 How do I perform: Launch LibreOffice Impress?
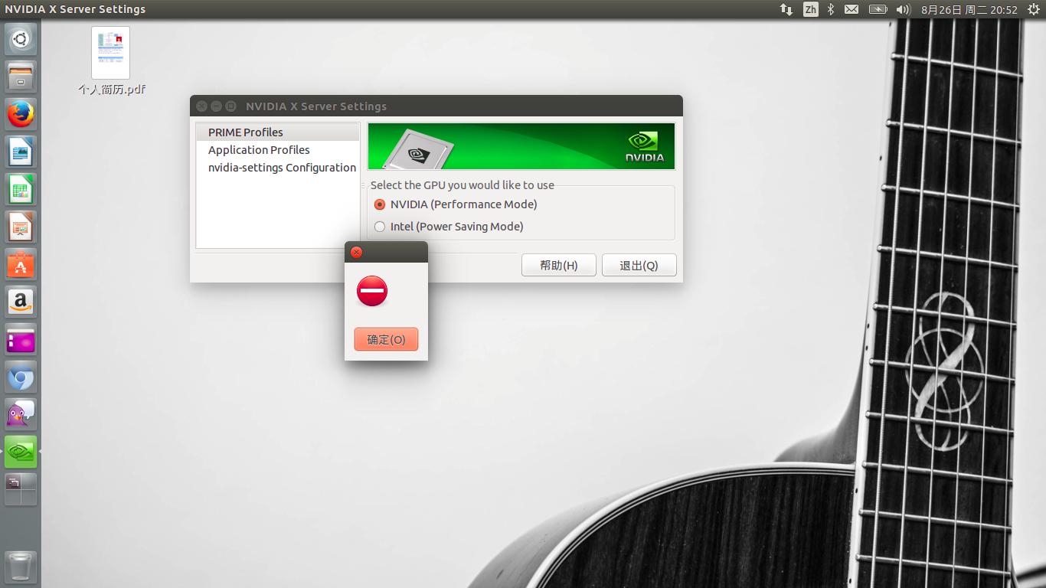point(21,227)
